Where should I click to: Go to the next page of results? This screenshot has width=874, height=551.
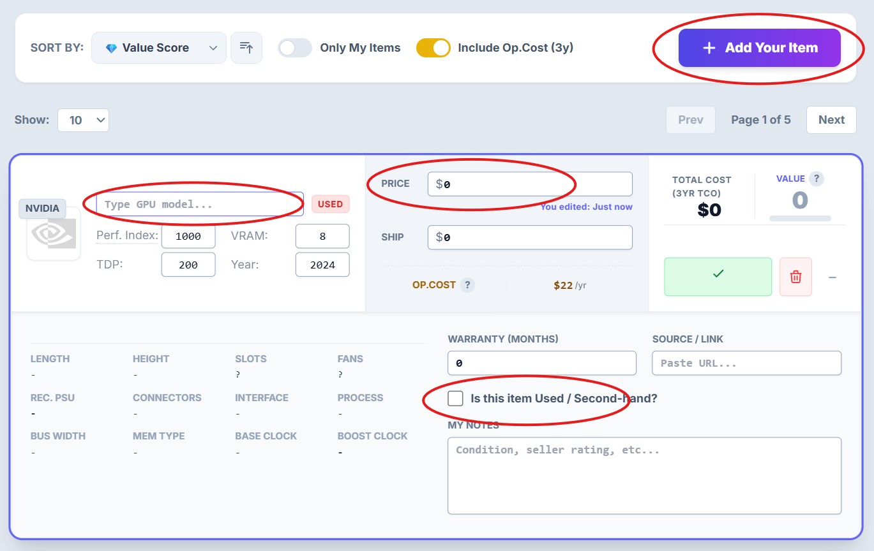[x=831, y=120]
